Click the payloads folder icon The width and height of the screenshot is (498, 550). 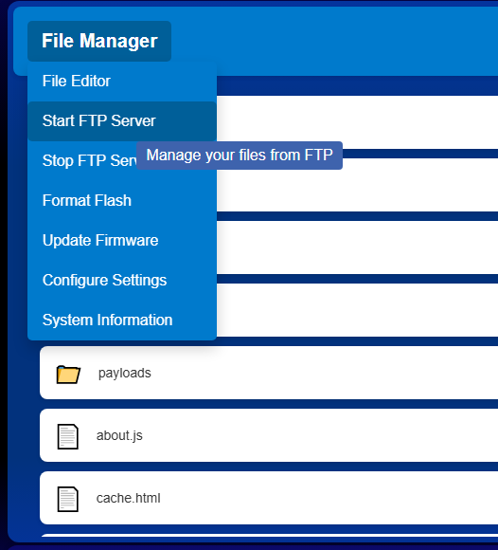pyautogui.click(x=68, y=375)
